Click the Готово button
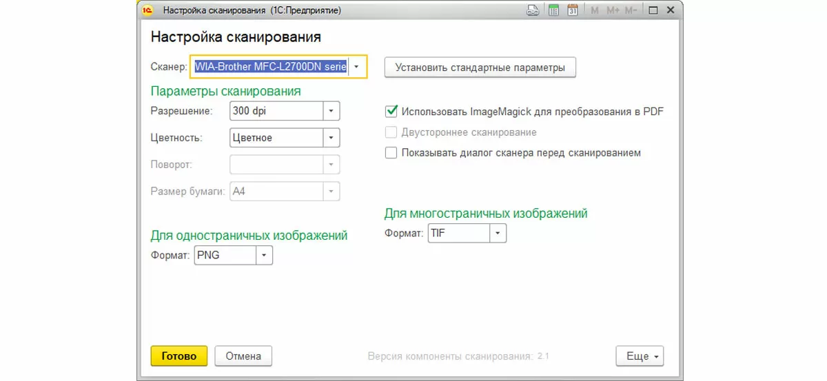This screenshot has height=381, width=827. 179,356
